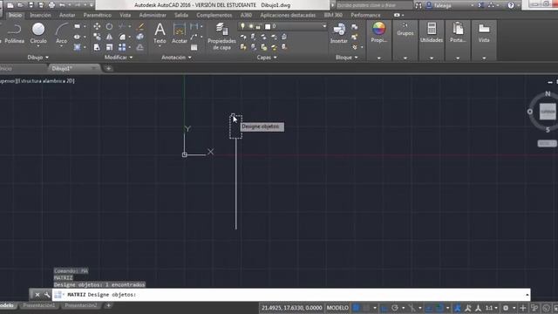Screen dimensions: 558x314
Task: Open the Inserción ribbon tab
Action: point(40,15)
